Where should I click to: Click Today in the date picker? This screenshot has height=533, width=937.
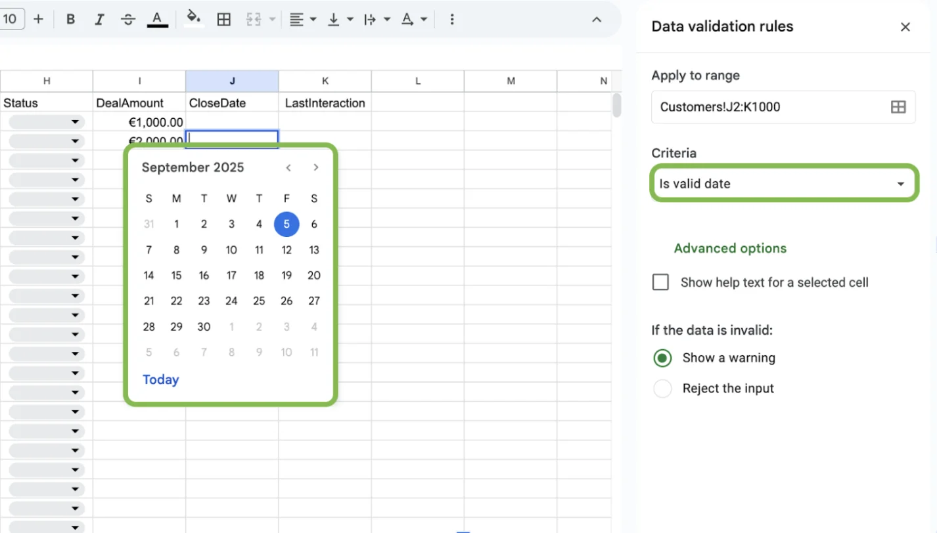[160, 379]
